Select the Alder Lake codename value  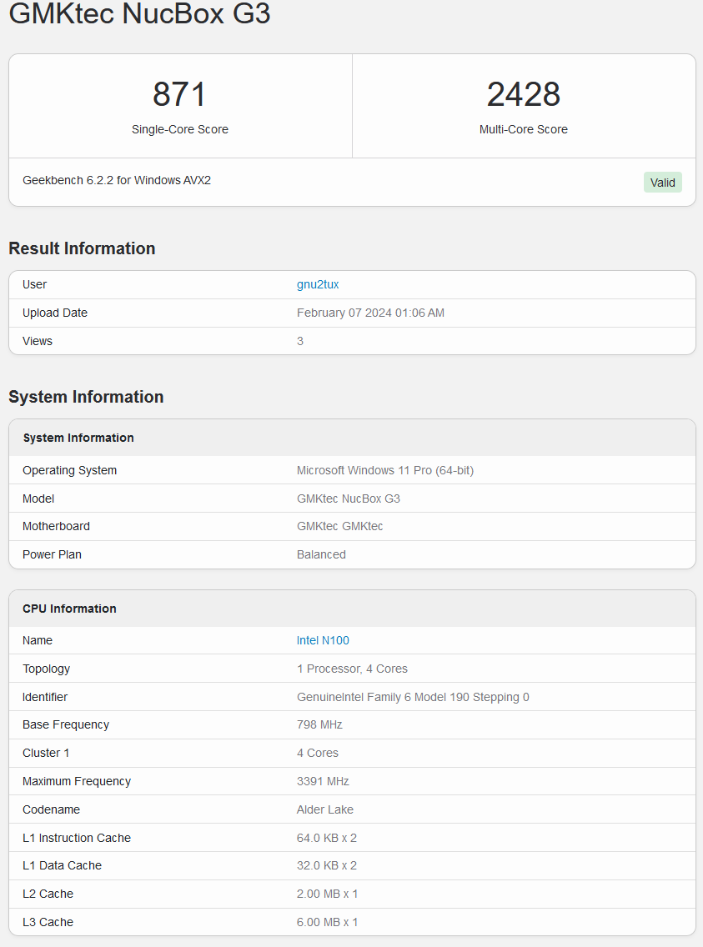point(325,810)
